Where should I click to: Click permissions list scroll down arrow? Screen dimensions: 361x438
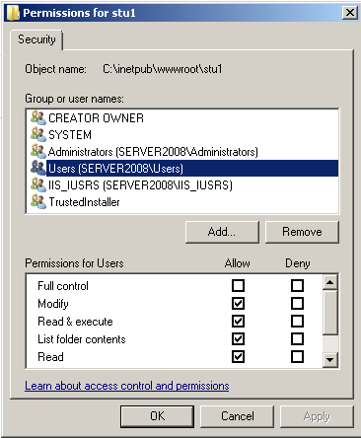330,360
